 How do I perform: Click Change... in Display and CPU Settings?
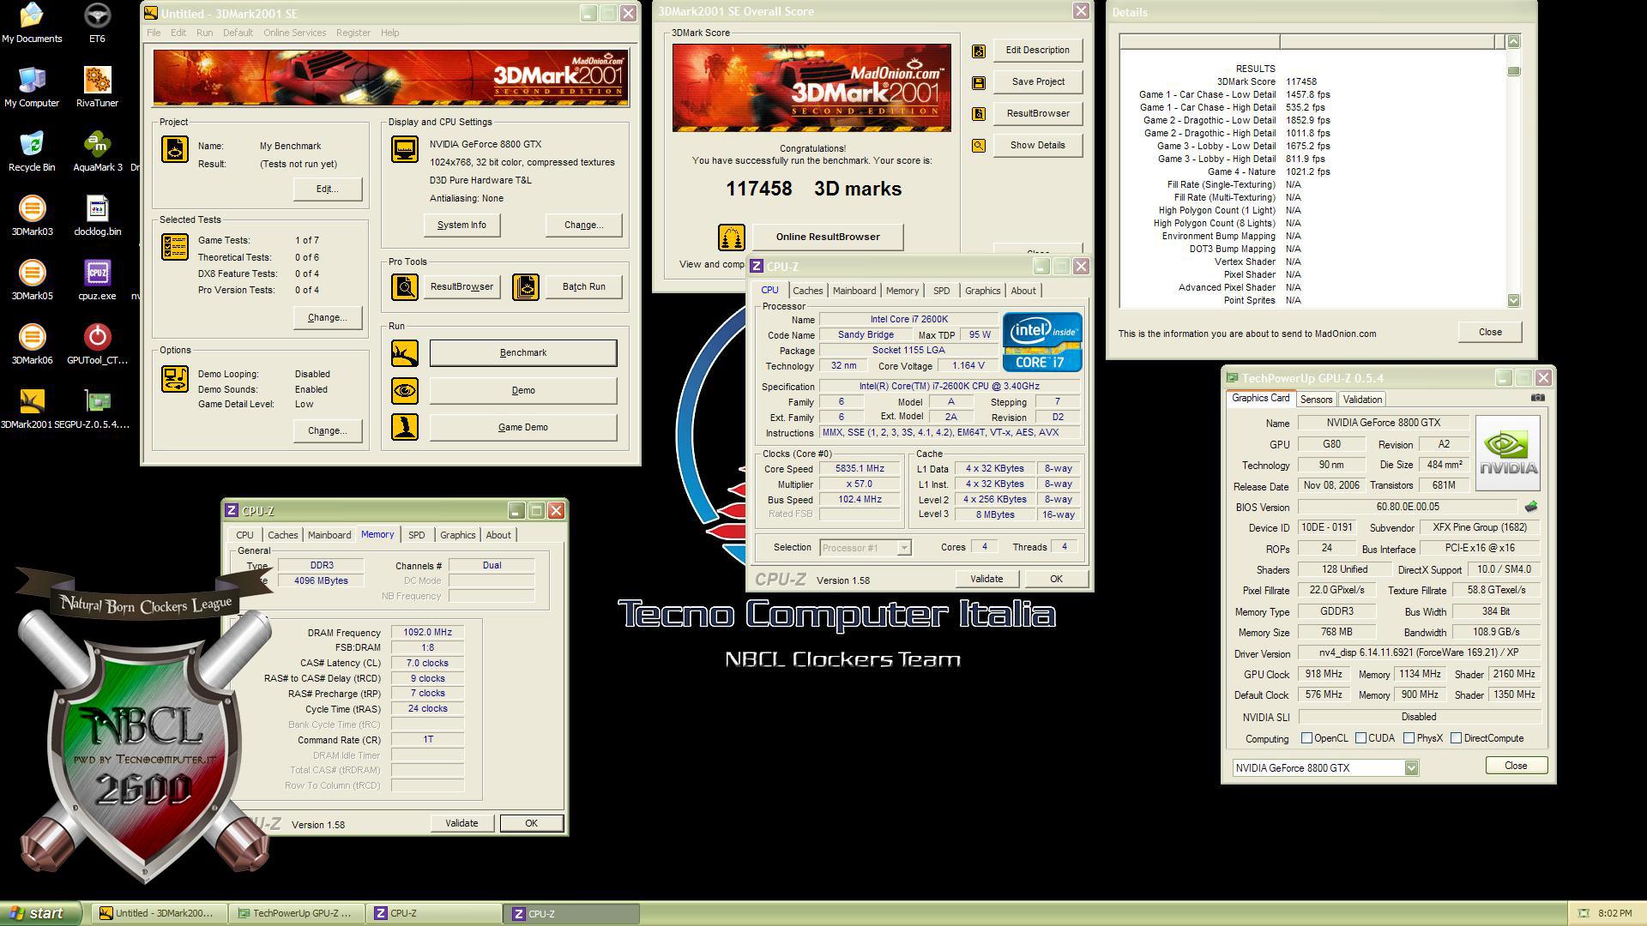(x=583, y=225)
